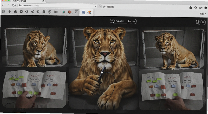
Task: Open the dark profile avatar icon
Action: click(206, 8)
